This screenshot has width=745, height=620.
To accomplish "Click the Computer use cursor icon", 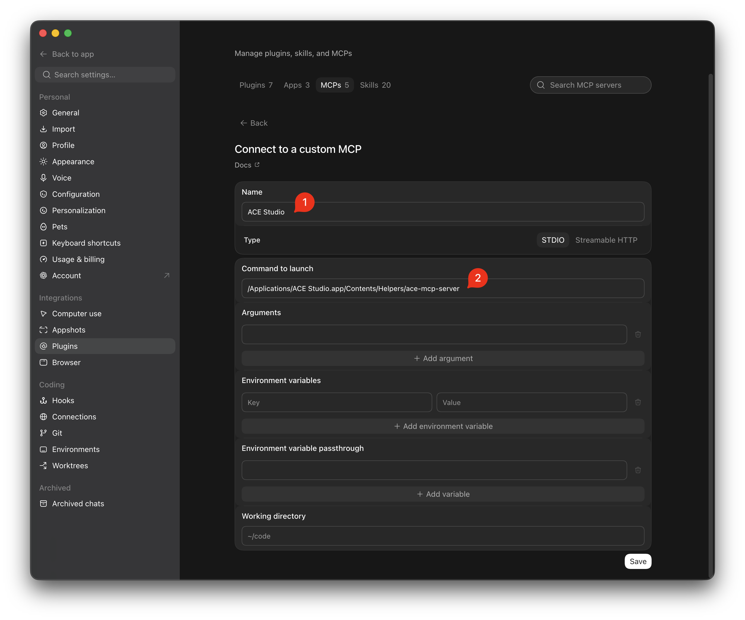I will tap(43, 314).
